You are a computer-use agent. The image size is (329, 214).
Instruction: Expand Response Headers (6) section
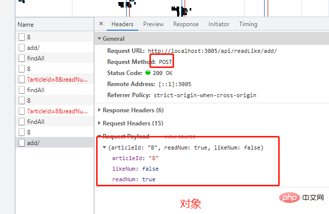click(x=100, y=110)
